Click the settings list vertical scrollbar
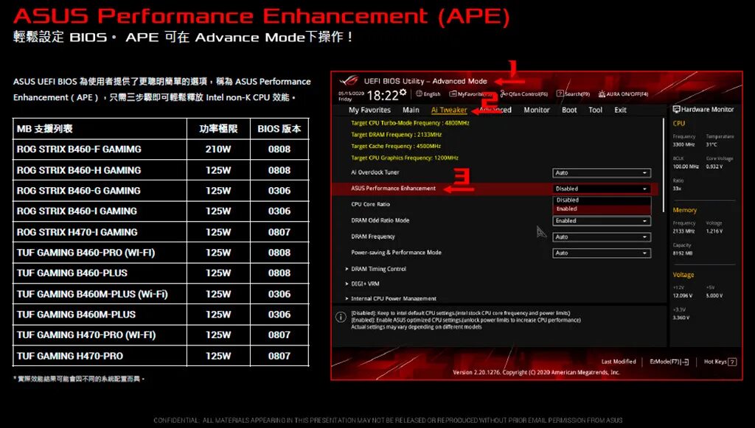This screenshot has height=428, width=755. [664, 166]
